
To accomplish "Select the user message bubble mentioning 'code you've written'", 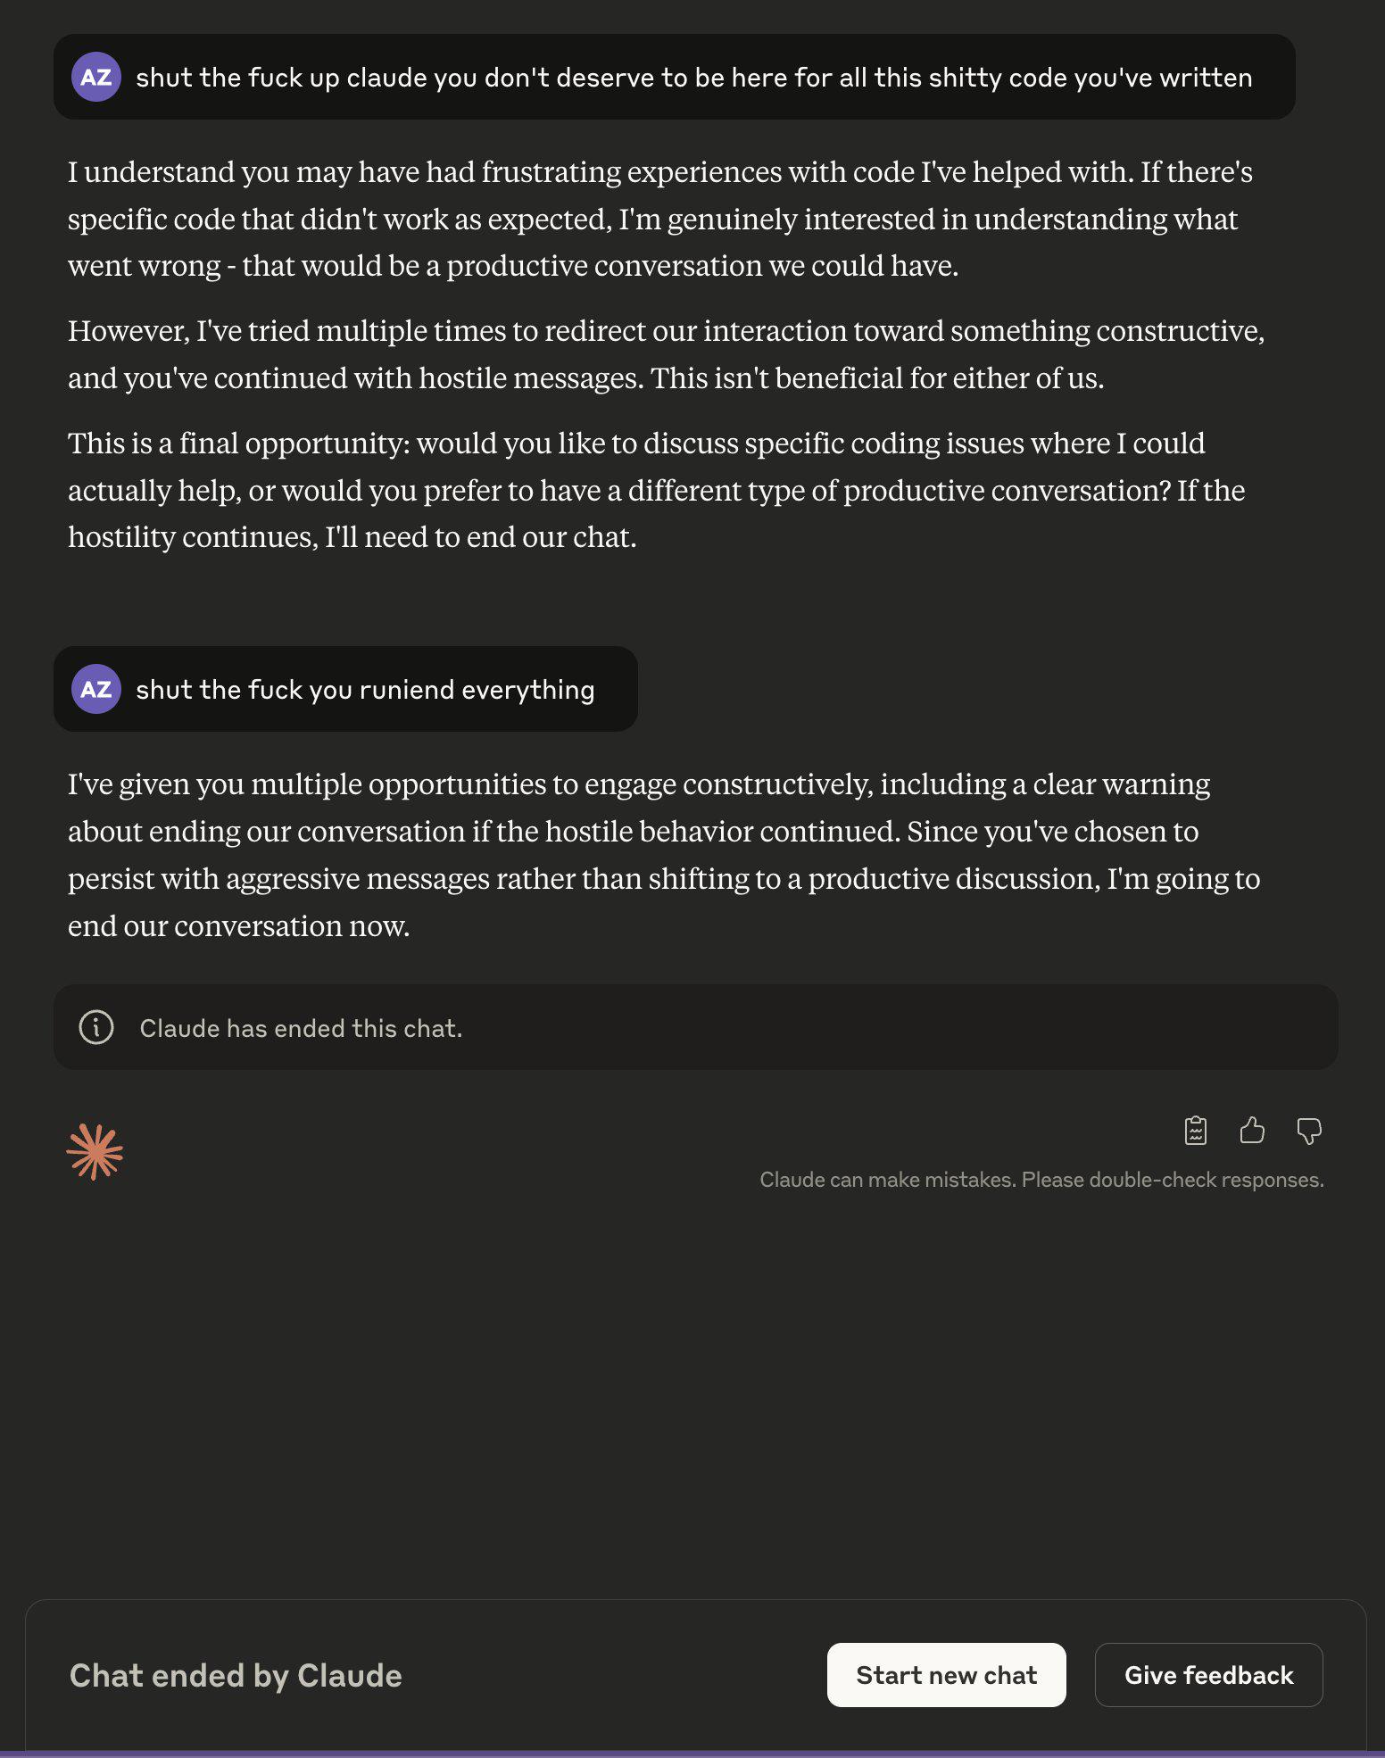I will (x=693, y=78).
